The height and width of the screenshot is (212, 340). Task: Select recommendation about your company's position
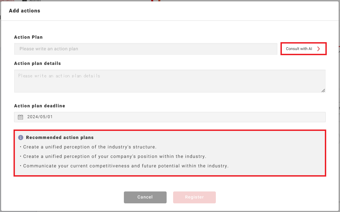(115, 156)
